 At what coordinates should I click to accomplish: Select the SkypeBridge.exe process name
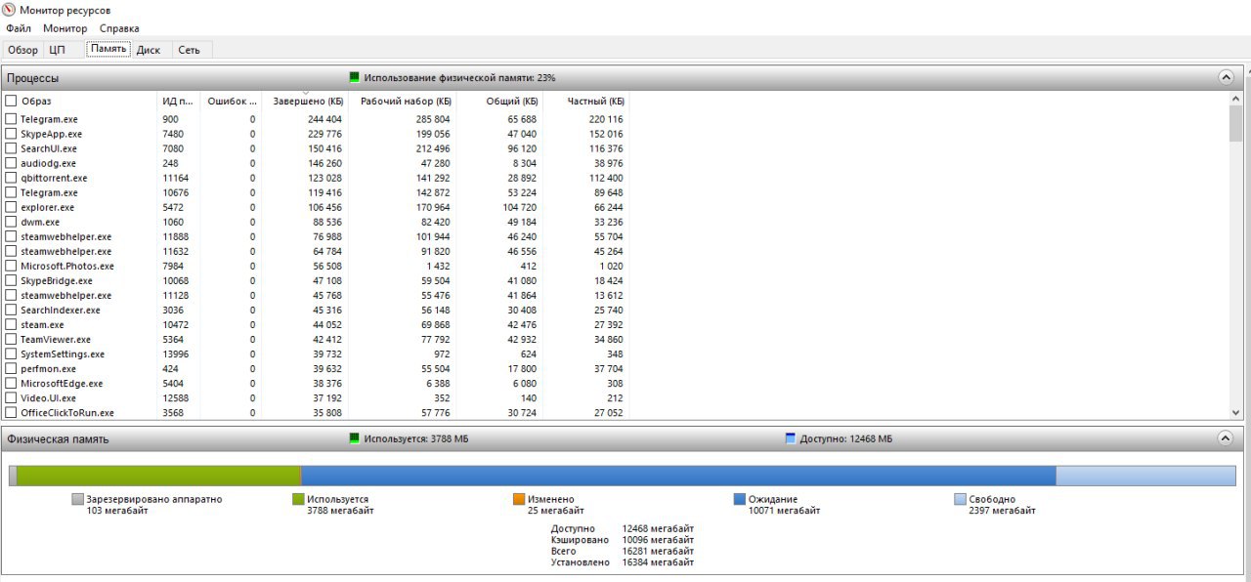coord(57,280)
